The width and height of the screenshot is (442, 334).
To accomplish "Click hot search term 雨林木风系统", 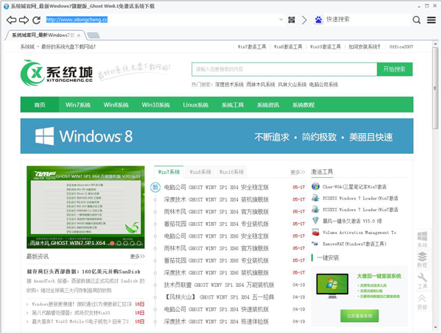I will pos(261,85).
